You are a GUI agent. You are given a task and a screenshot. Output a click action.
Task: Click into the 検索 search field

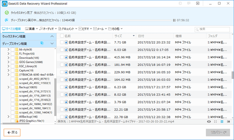pyautogui.click(x=212, y=30)
